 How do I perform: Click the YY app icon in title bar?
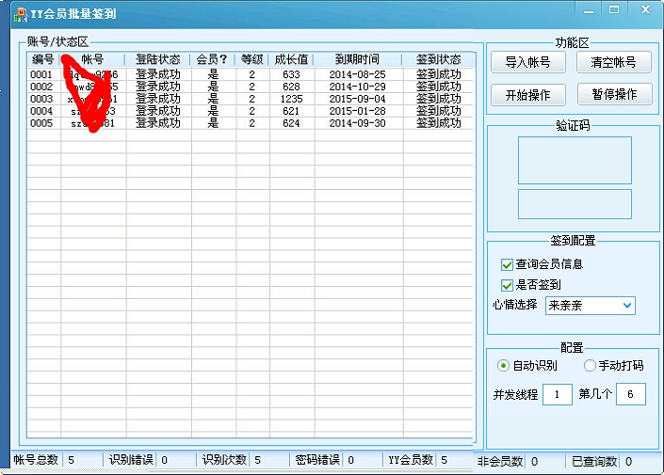point(21,14)
